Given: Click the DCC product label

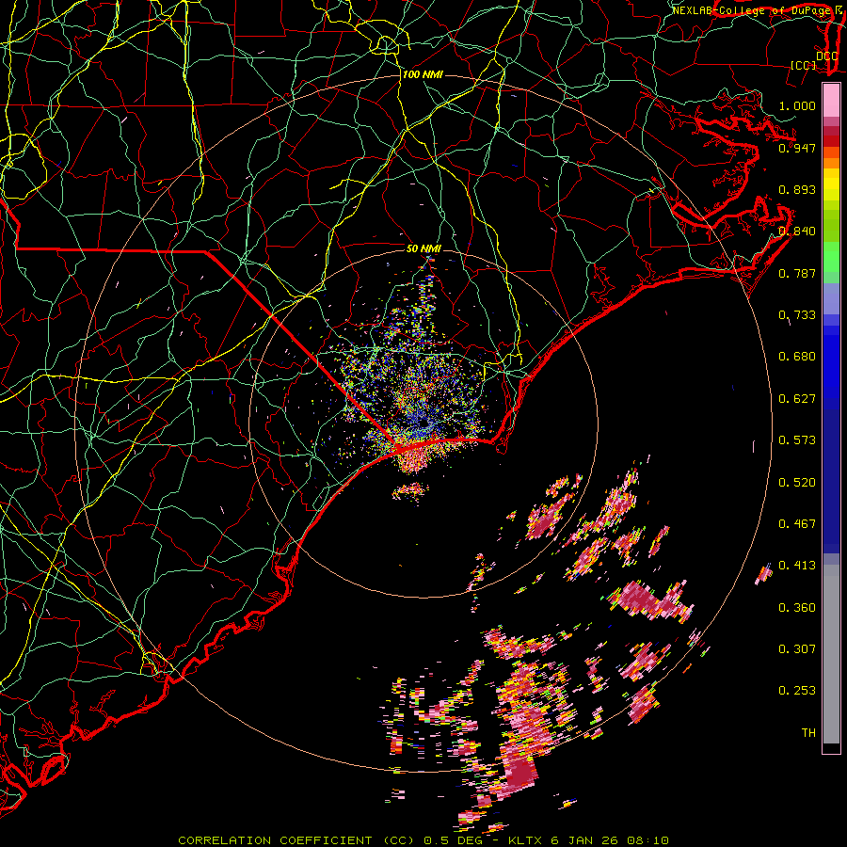Looking at the screenshot, I should click(x=826, y=56).
